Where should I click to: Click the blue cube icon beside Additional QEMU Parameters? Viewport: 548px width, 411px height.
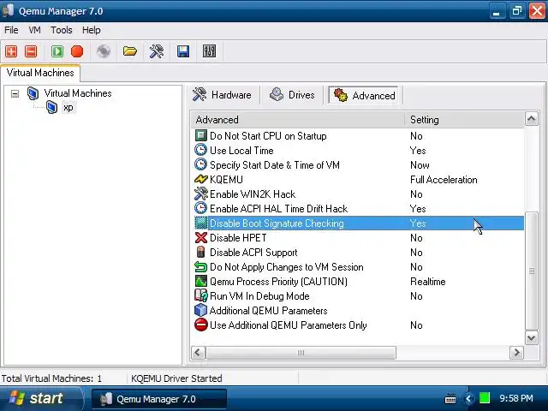[x=200, y=310]
